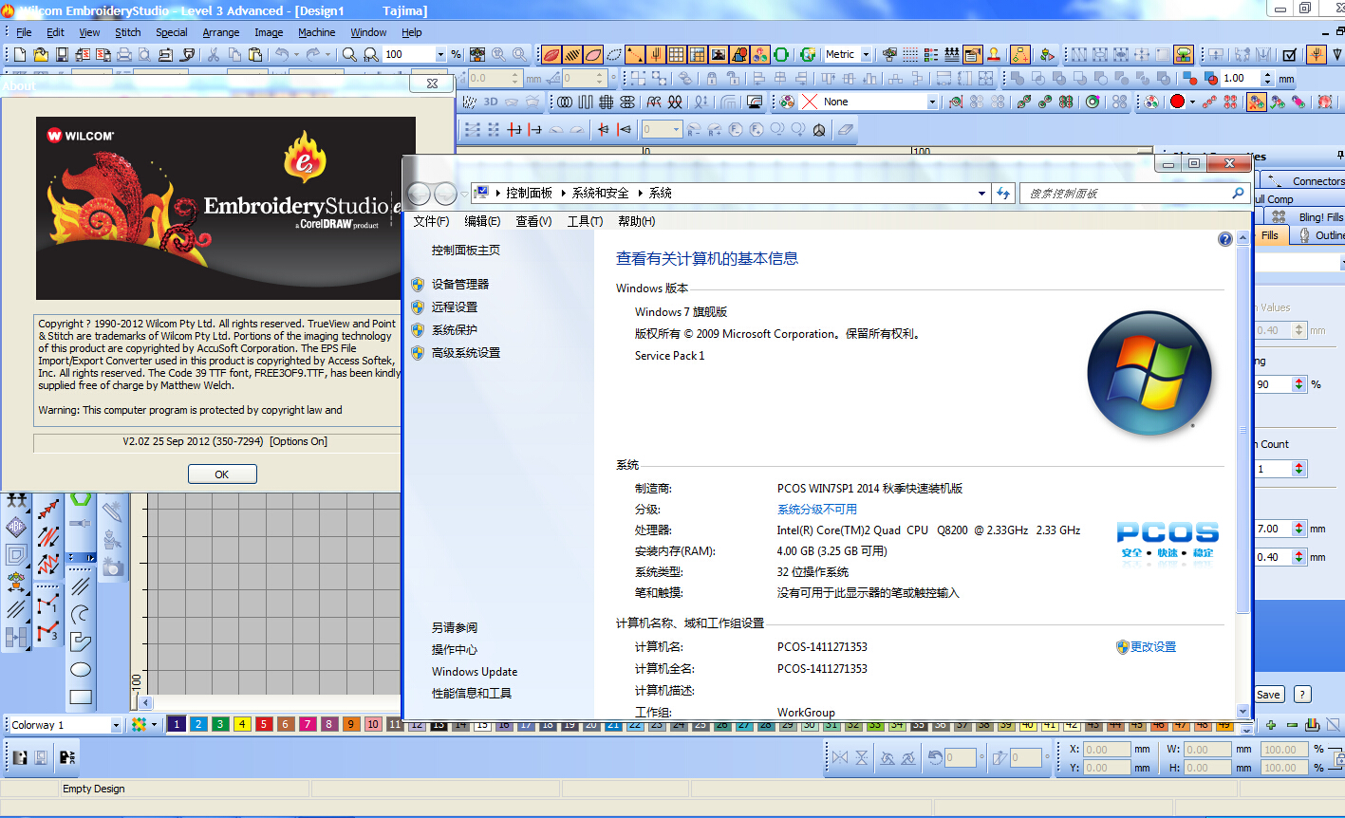Click the question mark button beside Save

1302,695
